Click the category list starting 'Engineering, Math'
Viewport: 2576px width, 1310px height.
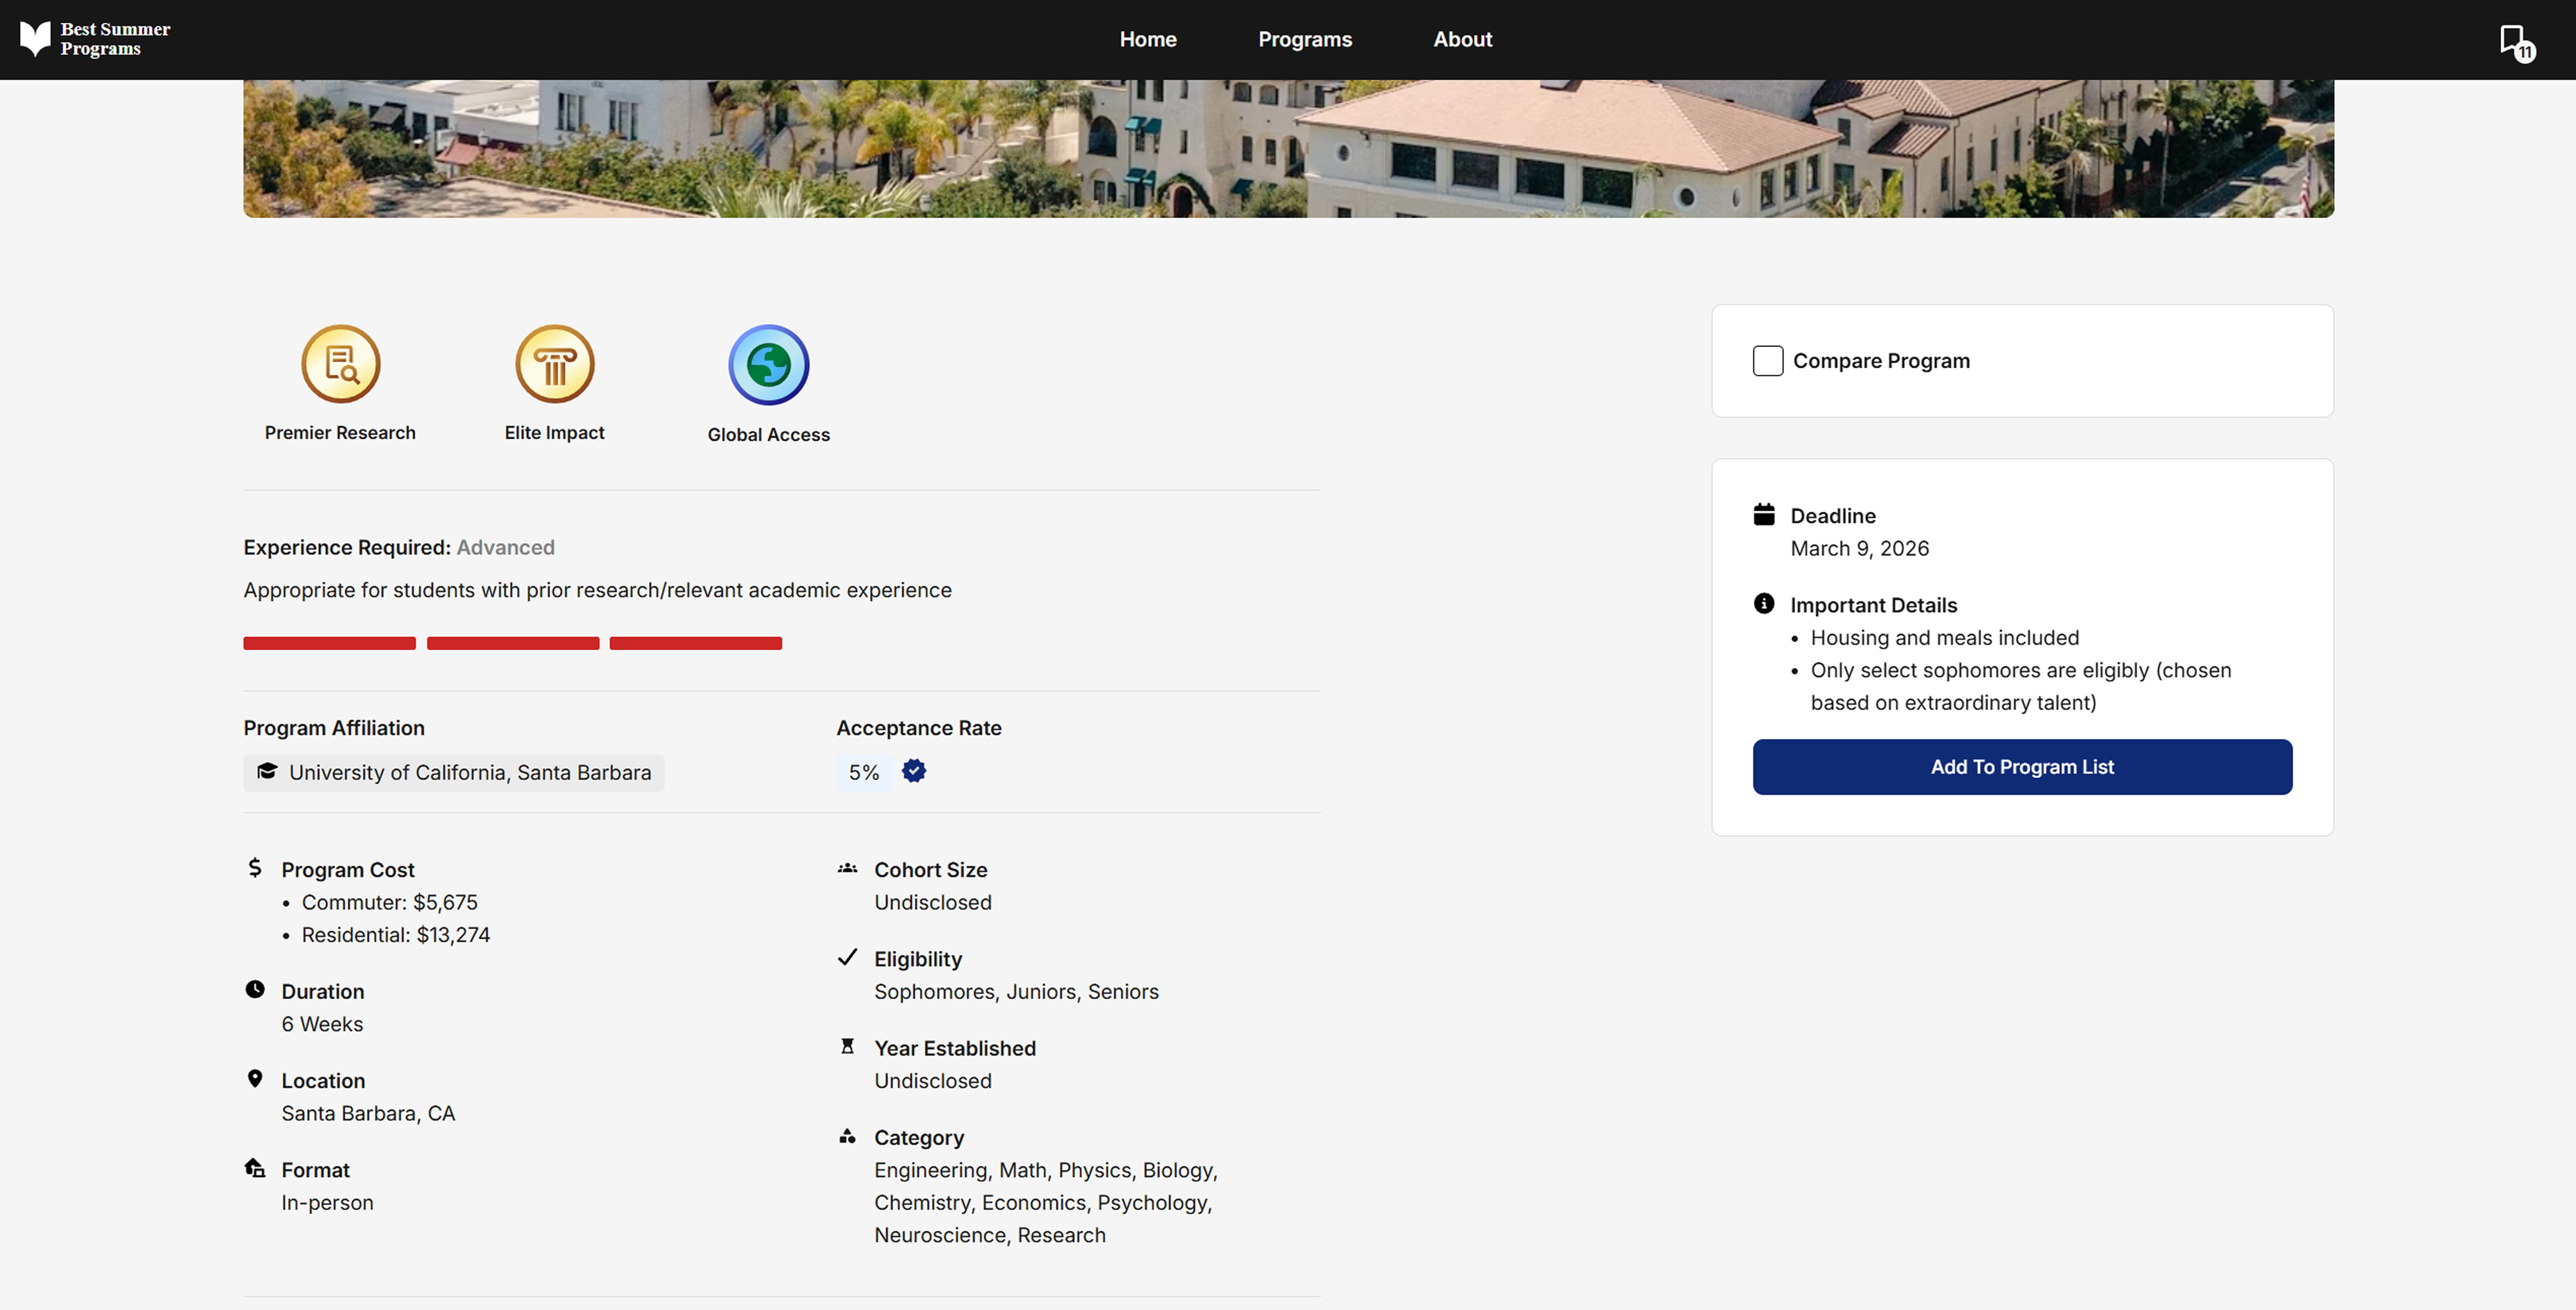pyautogui.click(x=1046, y=1203)
